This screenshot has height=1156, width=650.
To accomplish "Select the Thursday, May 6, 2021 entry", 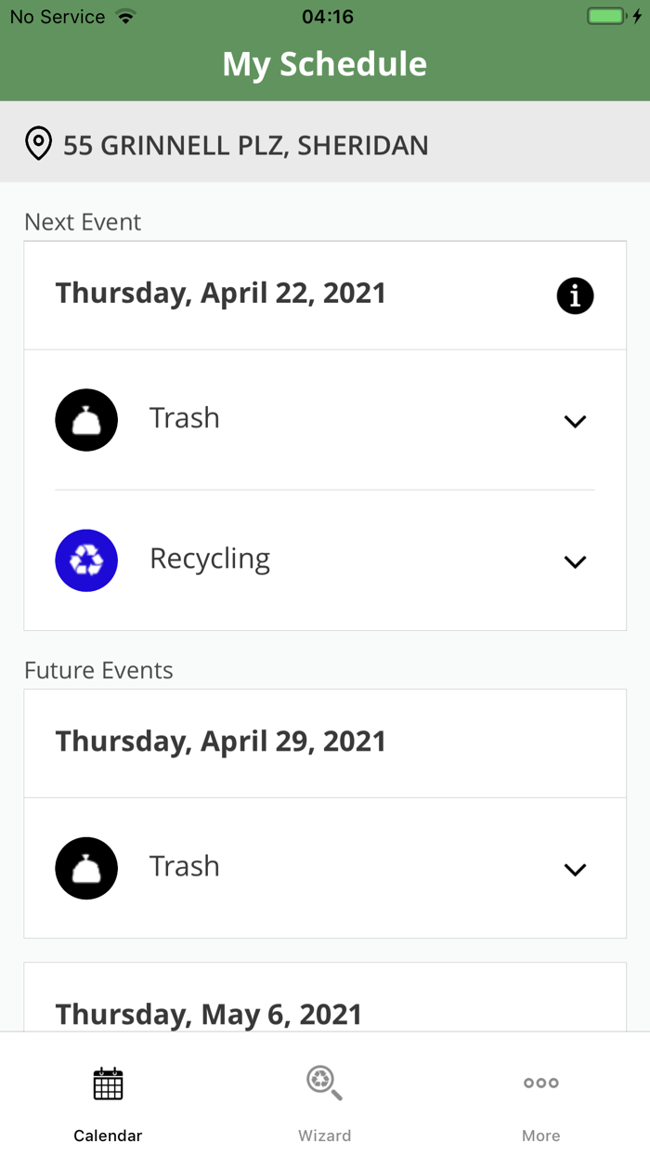I will (208, 1014).
